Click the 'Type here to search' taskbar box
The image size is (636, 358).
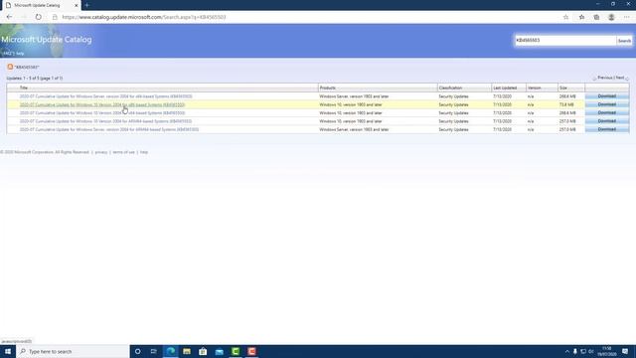click(x=73, y=351)
